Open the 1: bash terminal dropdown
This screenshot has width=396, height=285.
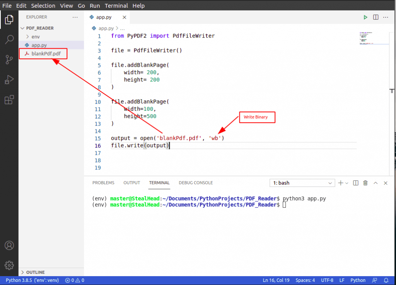click(302, 183)
